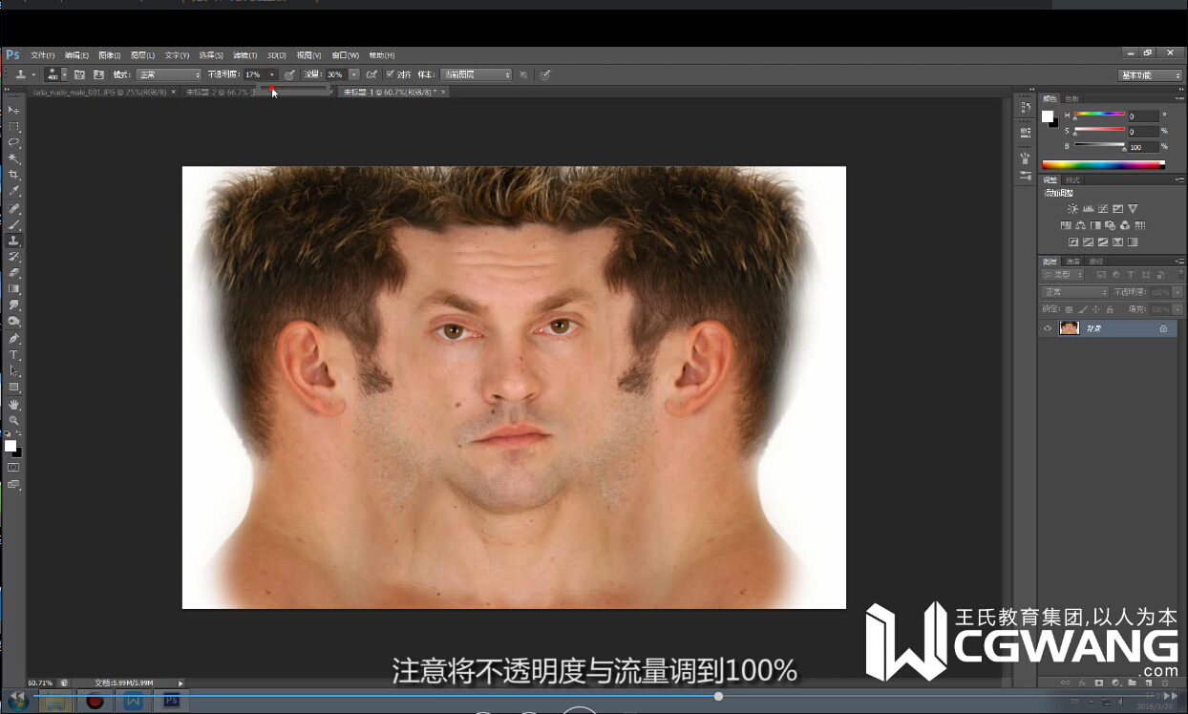Select the Horizontal Type tool
Image resolution: width=1188 pixels, height=714 pixels.
[x=13, y=355]
